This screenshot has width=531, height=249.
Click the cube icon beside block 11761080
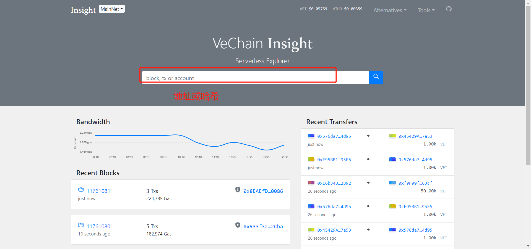81,225
